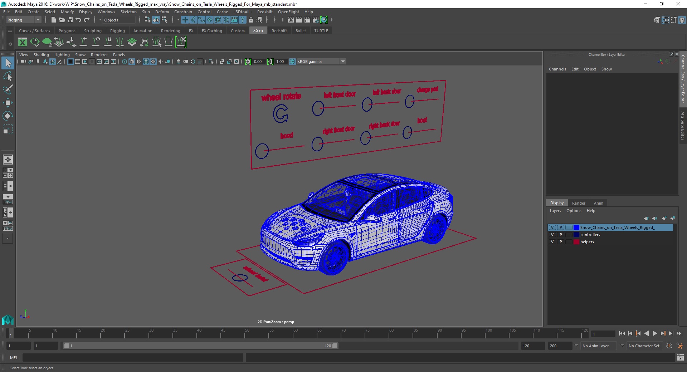Open the Rigging menu set dropdown
This screenshot has width=687, height=372.
24,20
